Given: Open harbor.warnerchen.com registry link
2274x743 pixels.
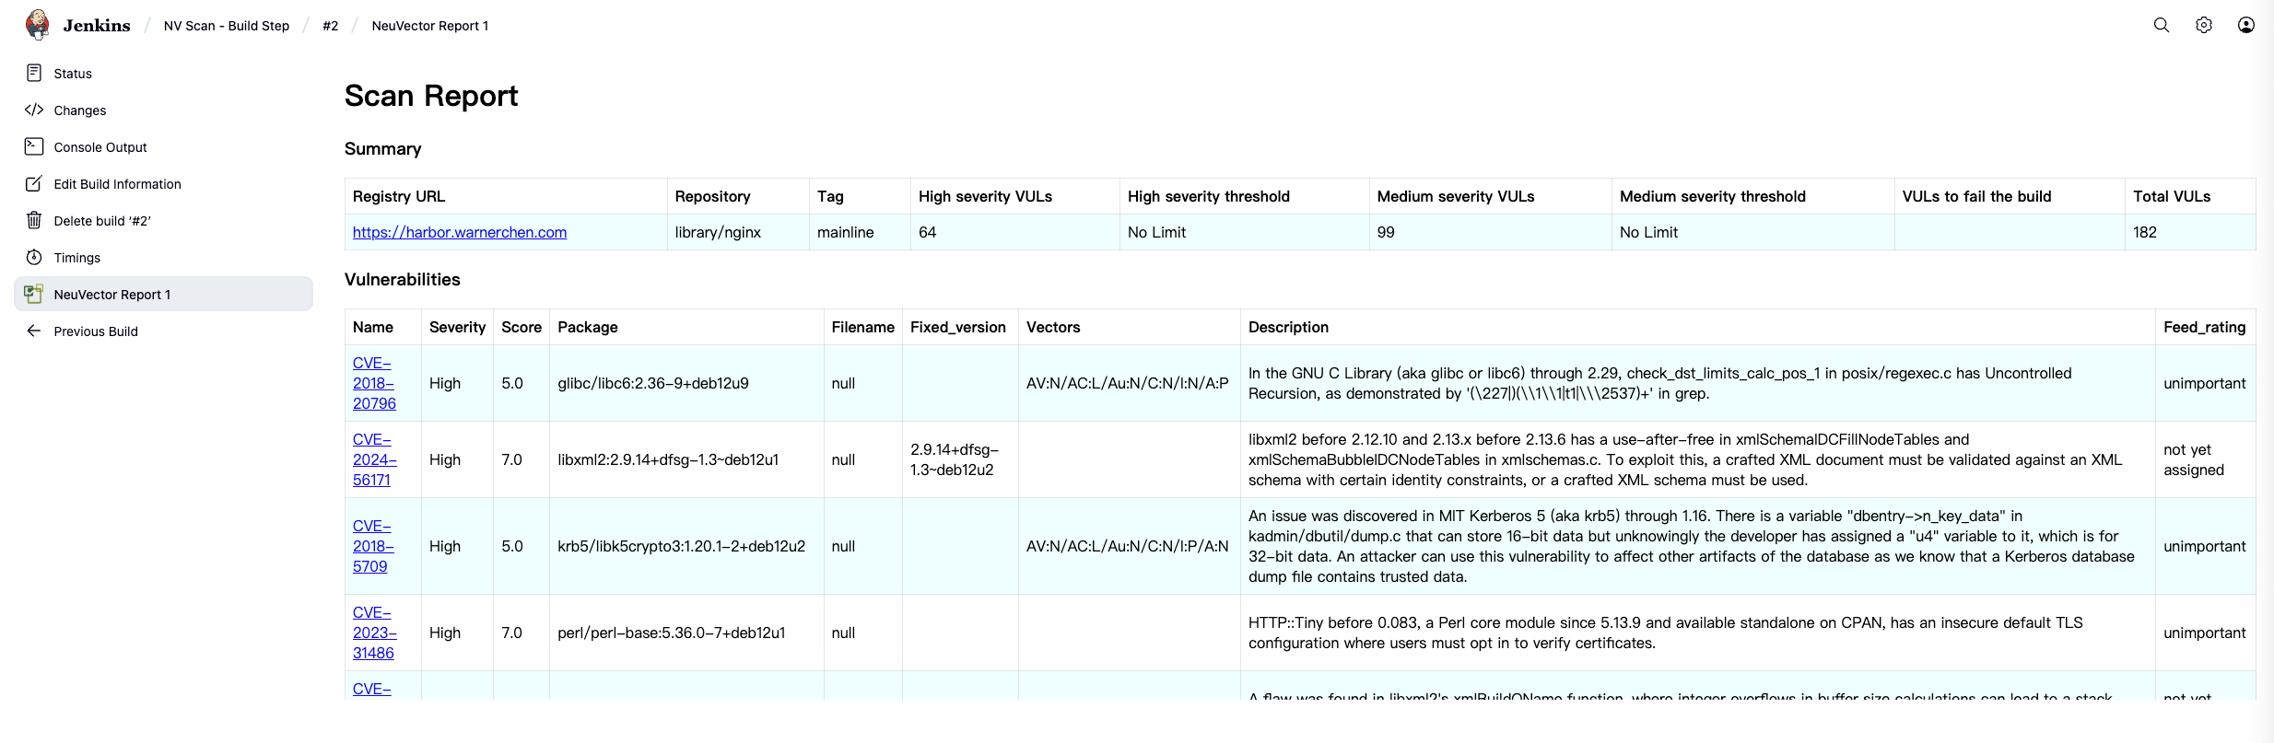Looking at the screenshot, I should [459, 232].
